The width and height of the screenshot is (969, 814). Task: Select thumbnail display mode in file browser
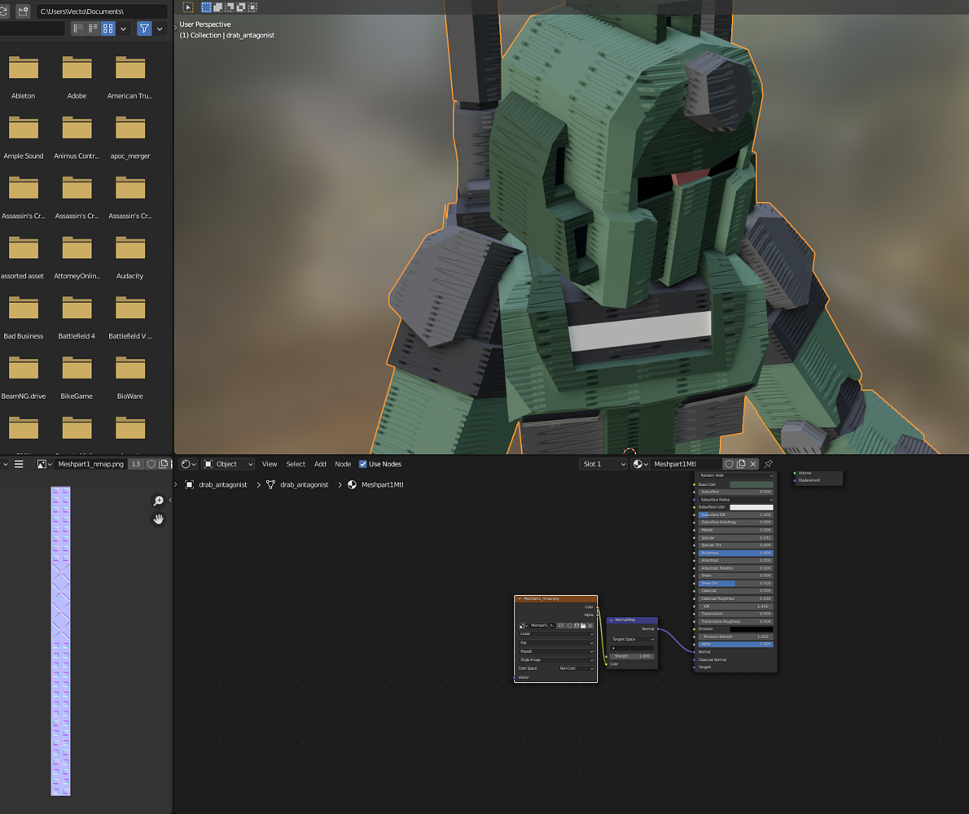pos(107,28)
